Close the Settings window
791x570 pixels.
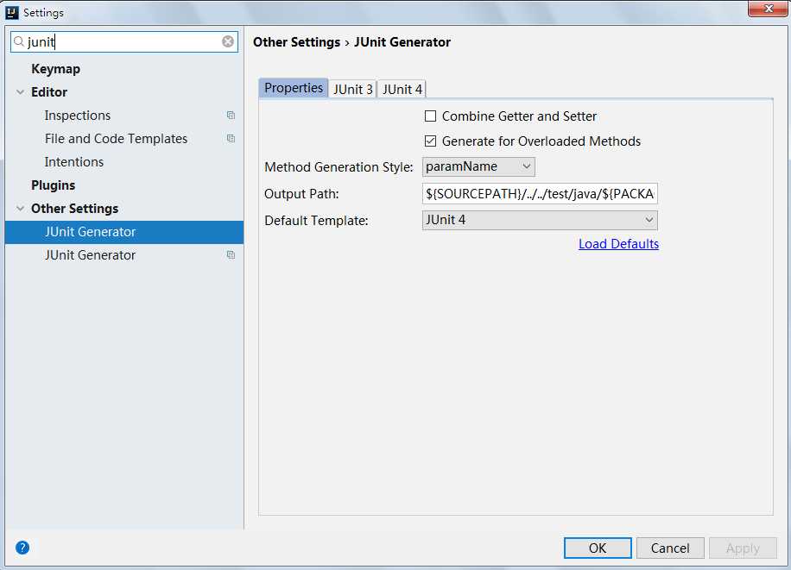768,9
